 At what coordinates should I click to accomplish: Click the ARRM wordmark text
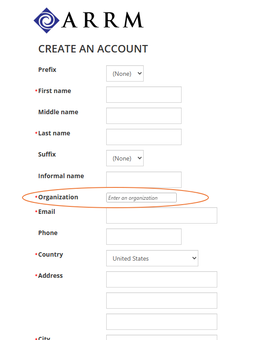103,20
